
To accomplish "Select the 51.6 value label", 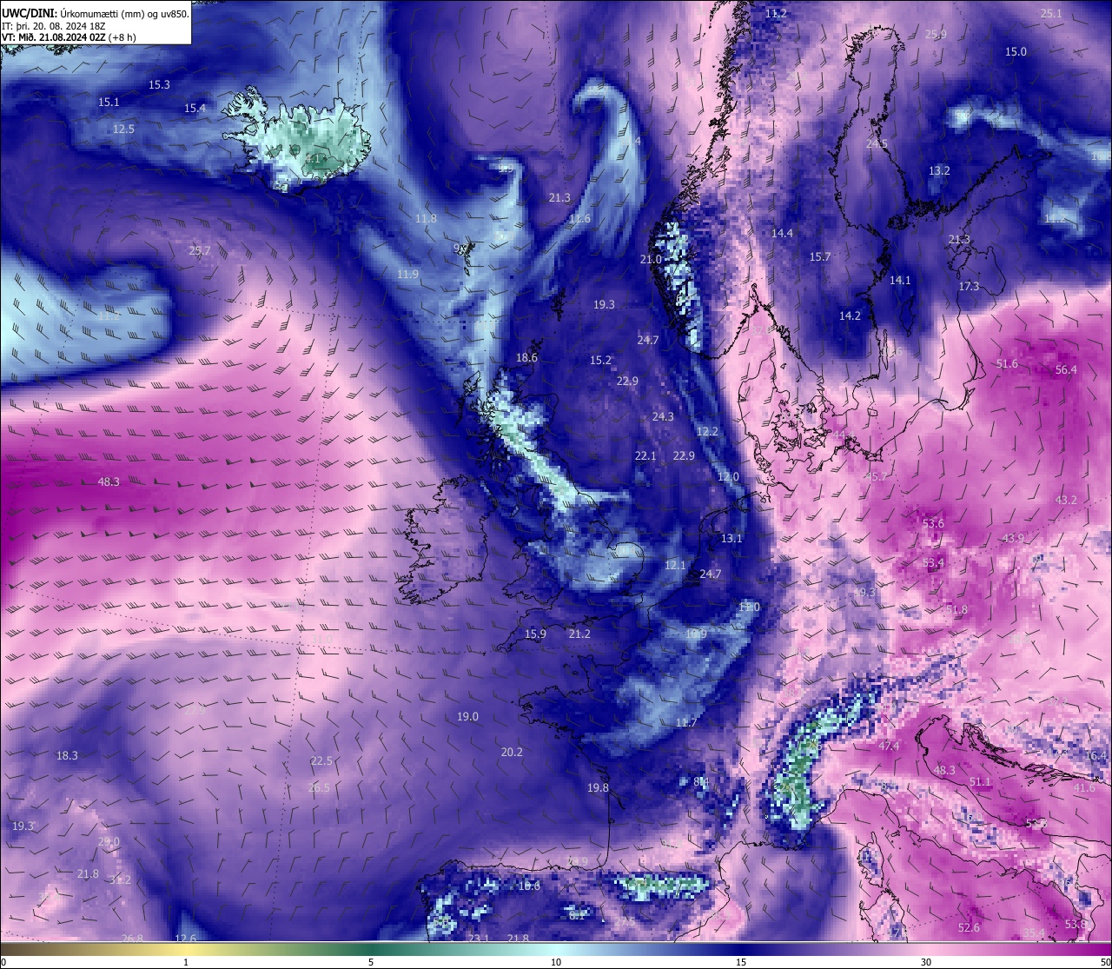I will coord(1007,364).
